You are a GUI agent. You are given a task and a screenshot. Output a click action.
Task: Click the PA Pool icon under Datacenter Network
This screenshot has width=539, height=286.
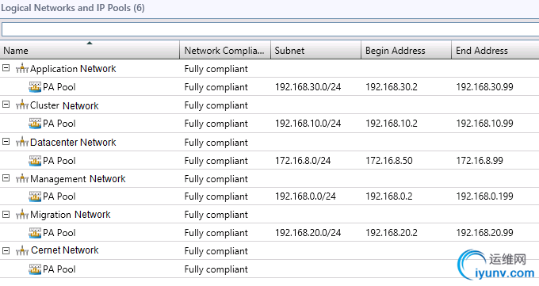35,161
